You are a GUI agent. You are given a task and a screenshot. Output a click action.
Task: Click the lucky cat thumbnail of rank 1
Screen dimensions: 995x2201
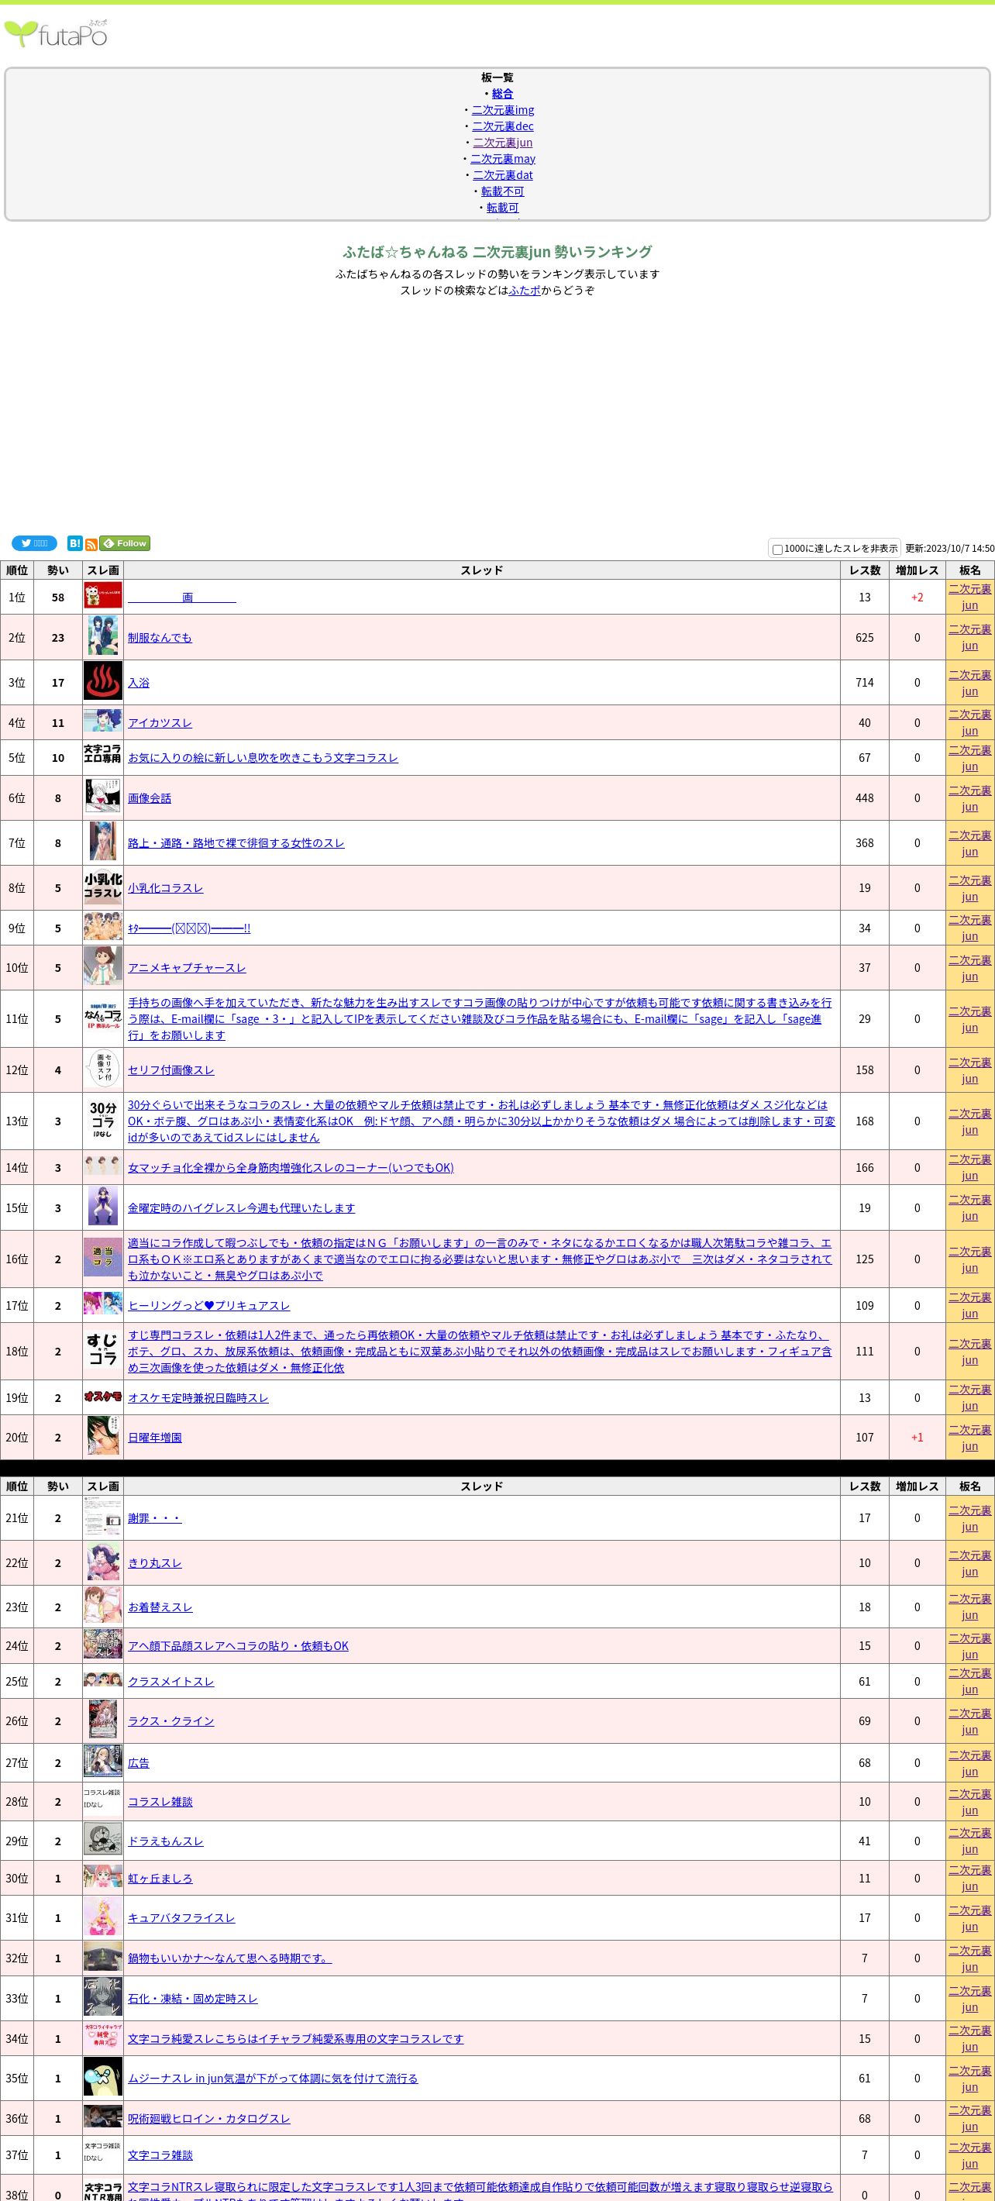tap(102, 595)
